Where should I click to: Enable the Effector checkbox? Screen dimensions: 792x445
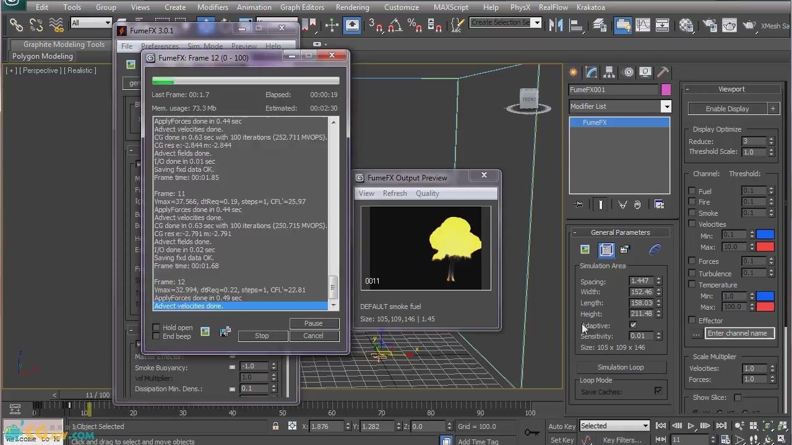(692, 320)
